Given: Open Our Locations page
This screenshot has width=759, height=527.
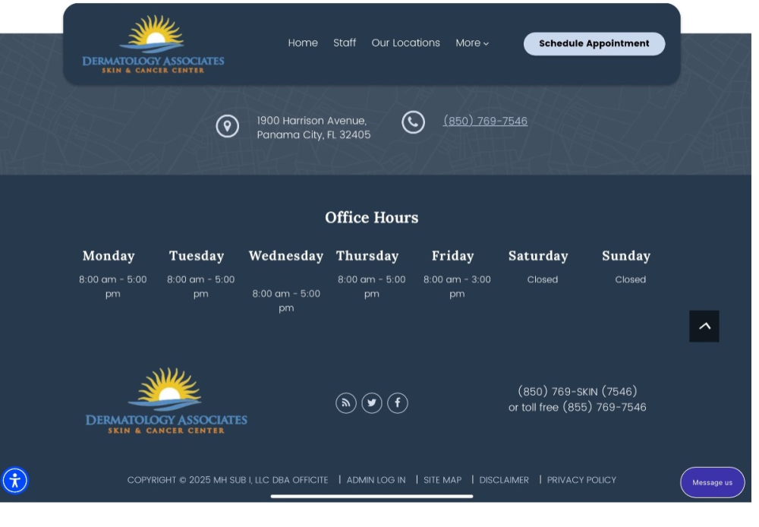Looking at the screenshot, I should coord(405,43).
